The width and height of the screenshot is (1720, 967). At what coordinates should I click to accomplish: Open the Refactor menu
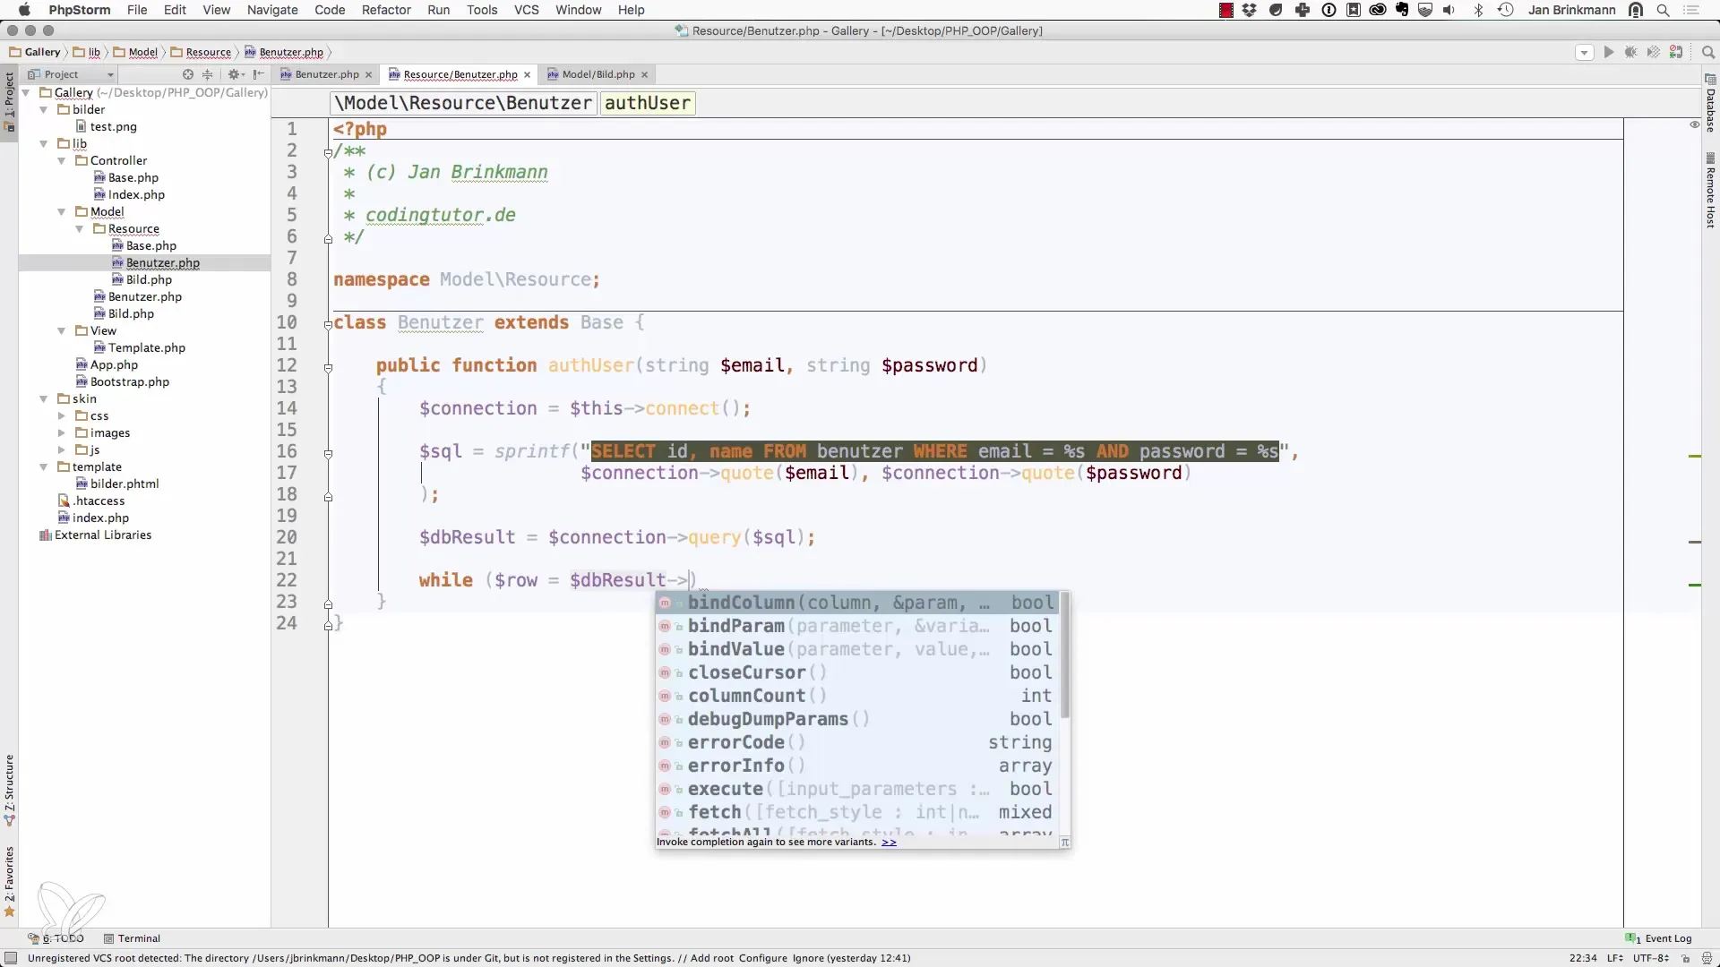coord(386,10)
